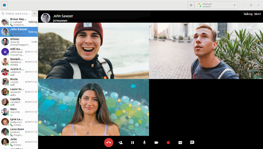
Task: Click Julie's avatar picture
Action: 5,142
